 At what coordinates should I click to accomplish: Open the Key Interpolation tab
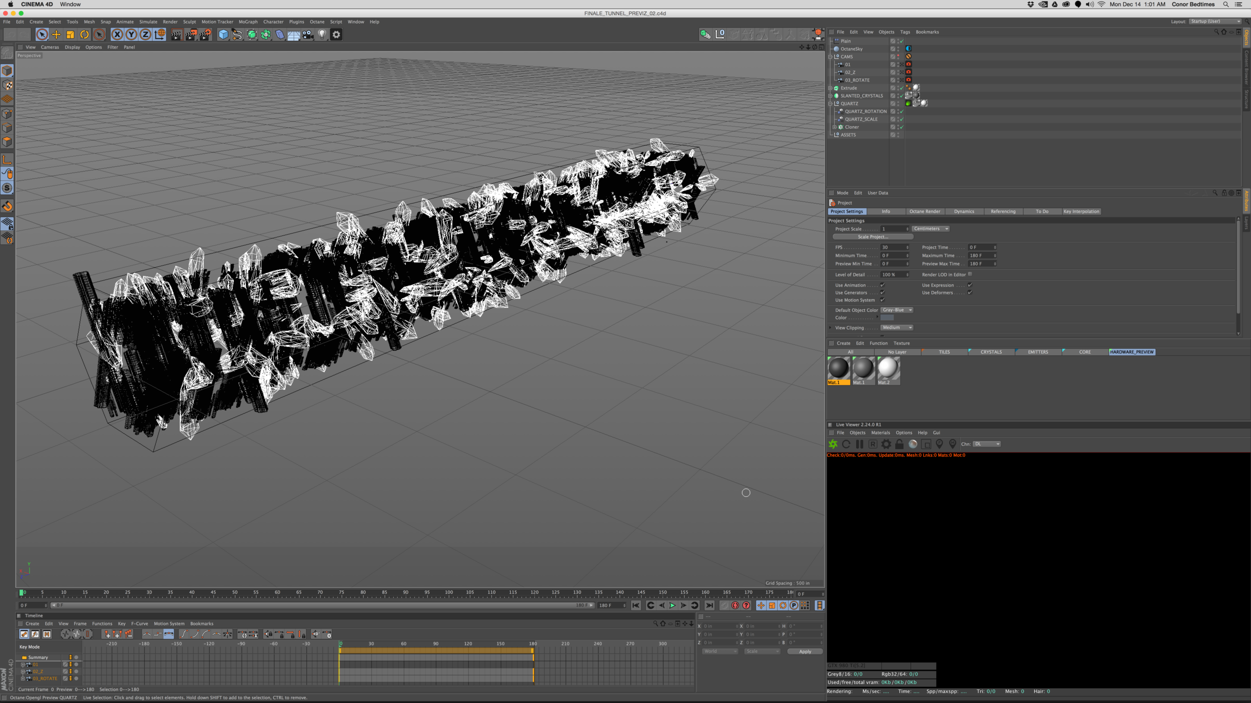[1081, 211]
